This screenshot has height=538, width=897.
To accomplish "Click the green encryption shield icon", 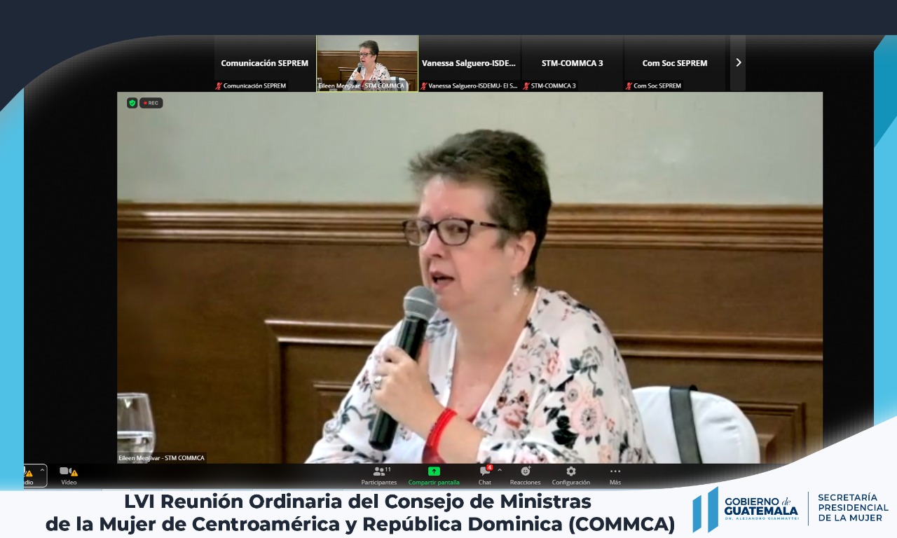I will [132, 103].
